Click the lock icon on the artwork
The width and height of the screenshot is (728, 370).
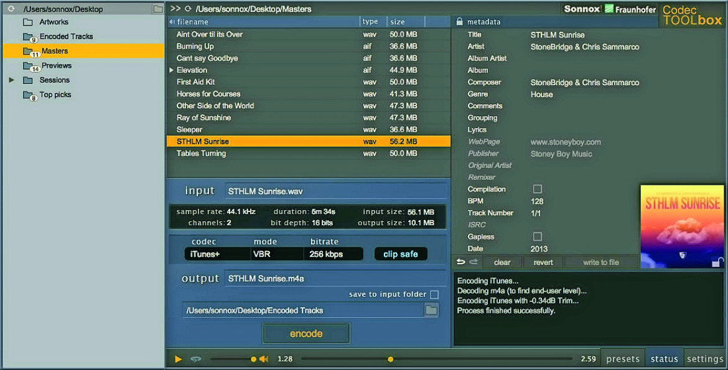coord(717,262)
